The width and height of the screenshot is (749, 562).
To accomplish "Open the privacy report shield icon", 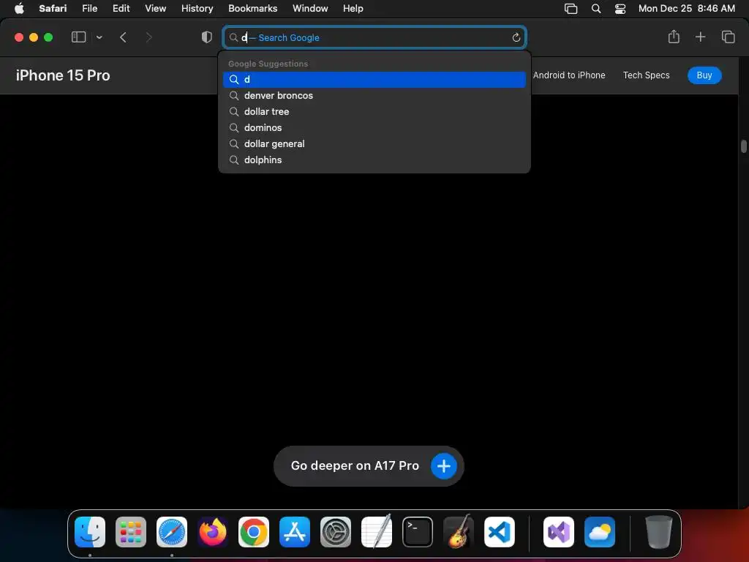I will 206,37.
